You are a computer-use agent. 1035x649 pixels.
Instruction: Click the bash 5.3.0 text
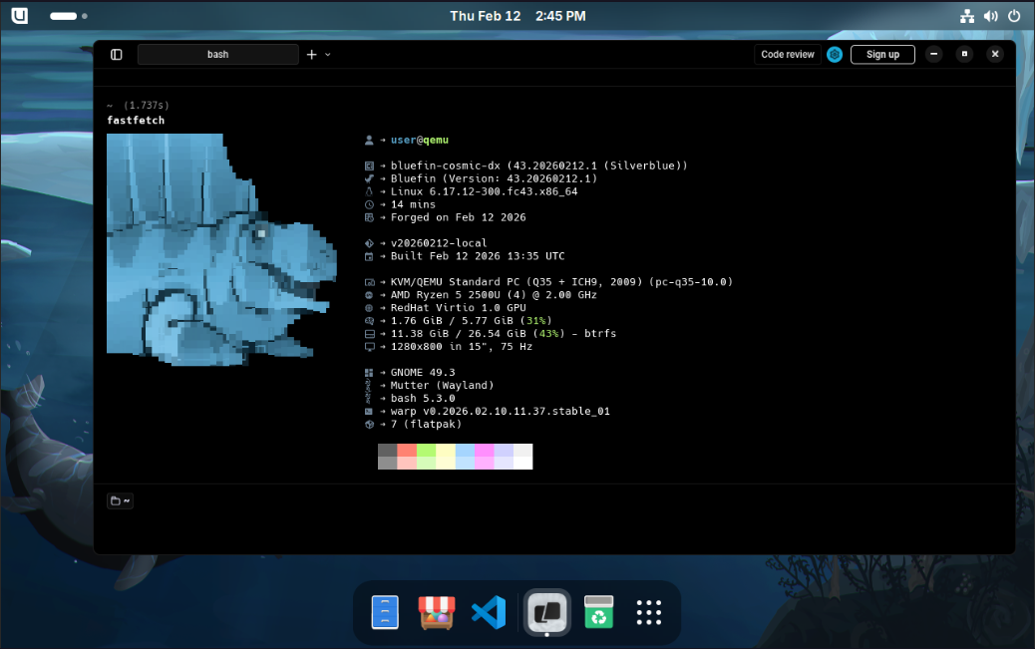423,398
